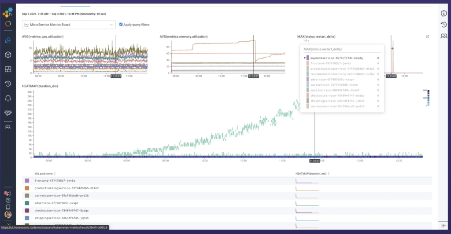Open Triggers bell icon
Viewport: 451px width, 234px height.
(x=8, y=98)
